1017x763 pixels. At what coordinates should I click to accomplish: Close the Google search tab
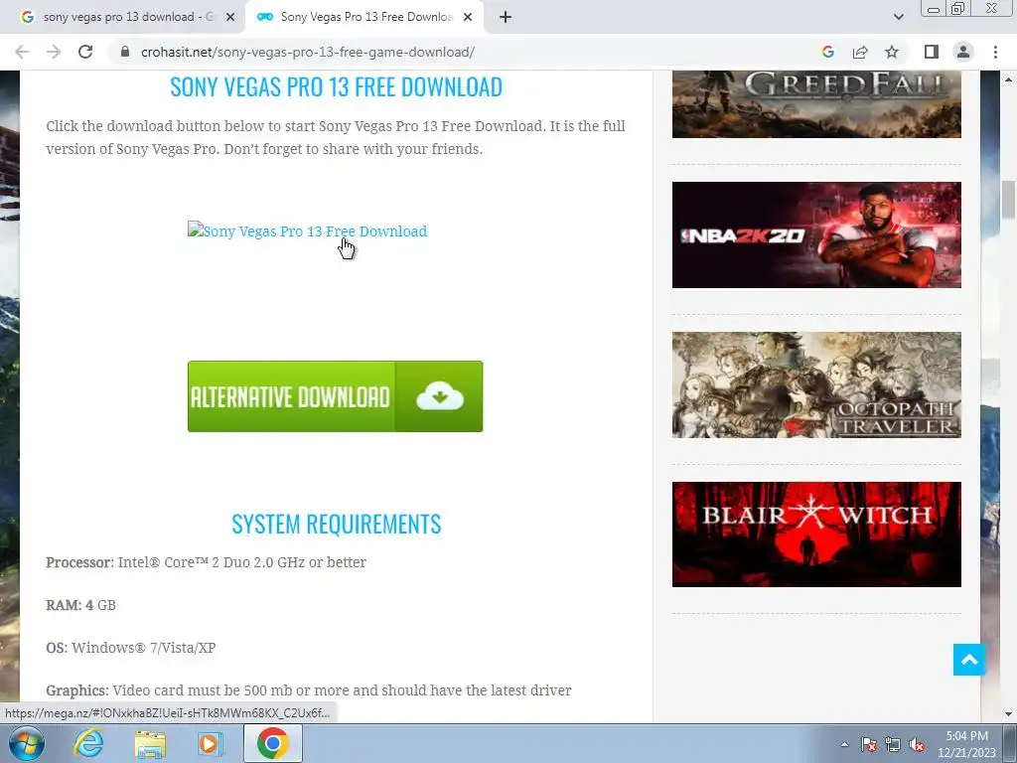click(230, 18)
